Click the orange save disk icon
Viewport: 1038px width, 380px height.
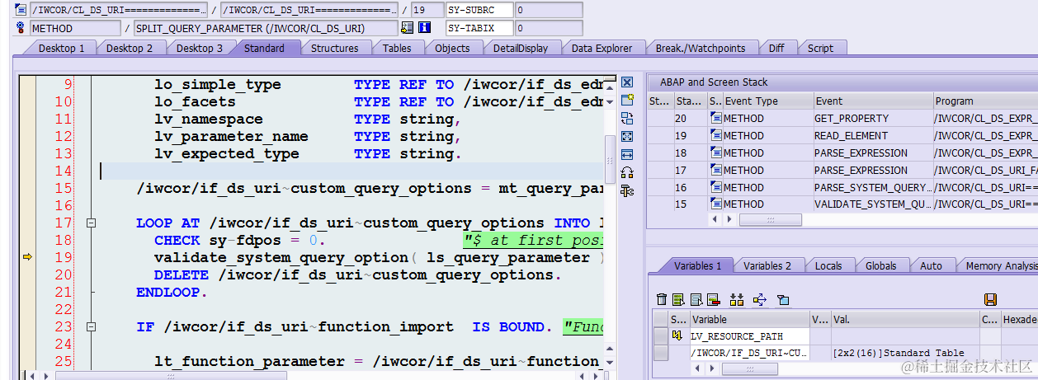point(990,299)
